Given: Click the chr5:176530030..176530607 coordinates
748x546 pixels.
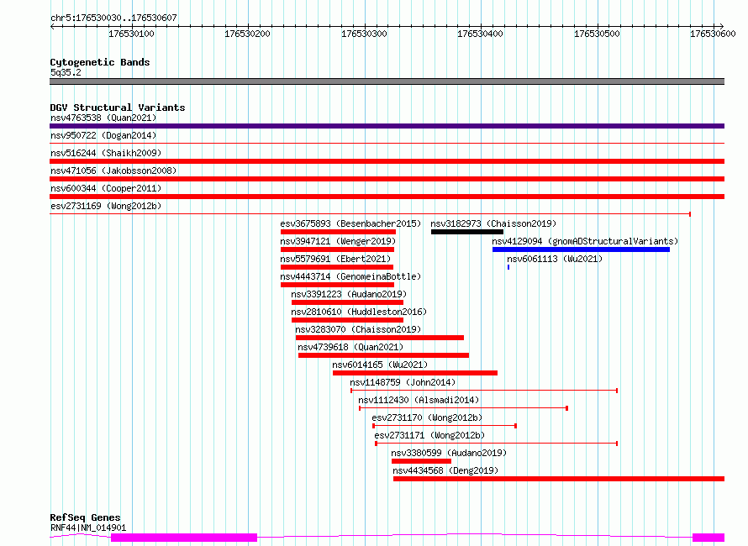Looking at the screenshot, I should point(113,18).
